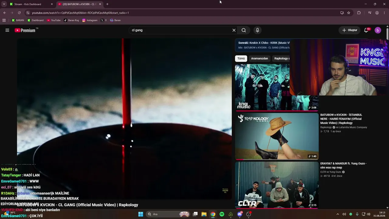Viewport: 389px width, 219px height.
Task: Open Chrome three-dot menu
Action: pos(384,13)
